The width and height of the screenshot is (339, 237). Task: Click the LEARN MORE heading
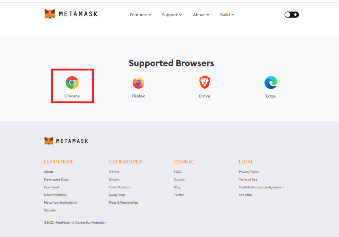click(59, 162)
